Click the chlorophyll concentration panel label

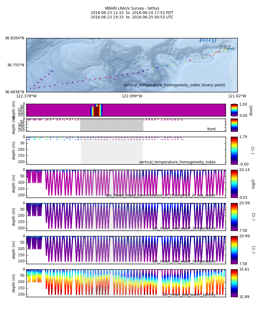point(161,196)
